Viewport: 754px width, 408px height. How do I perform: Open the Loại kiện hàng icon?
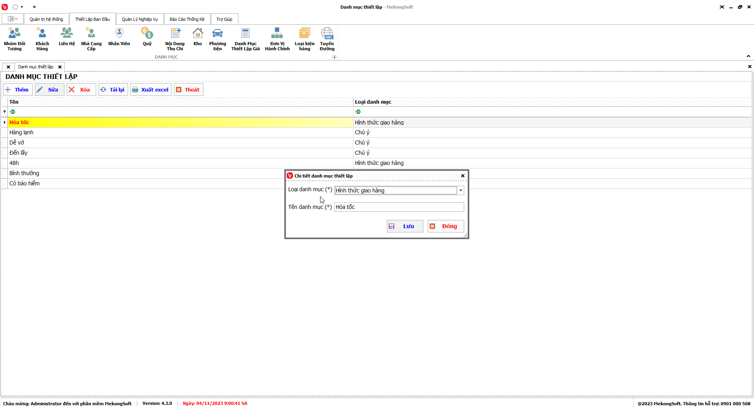coord(304,39)
